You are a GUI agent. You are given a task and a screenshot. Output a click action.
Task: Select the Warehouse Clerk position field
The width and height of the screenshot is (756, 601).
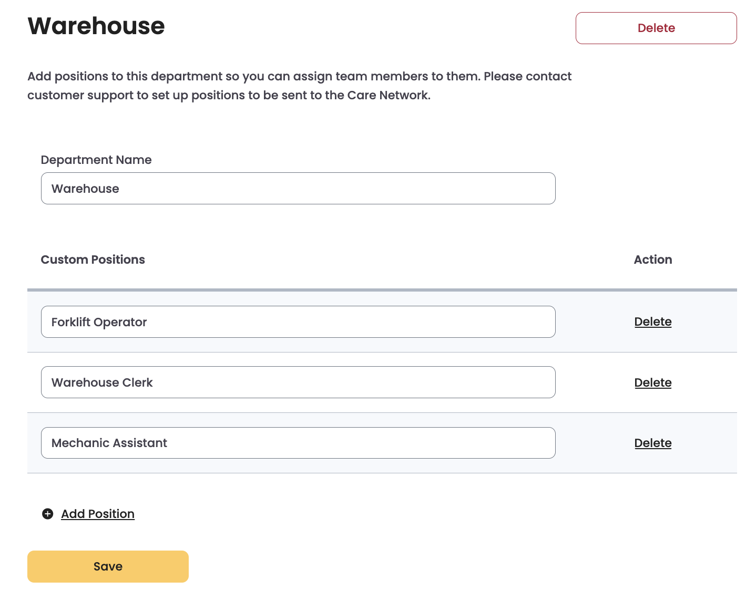pyautogui.click(x=298, y=382)
